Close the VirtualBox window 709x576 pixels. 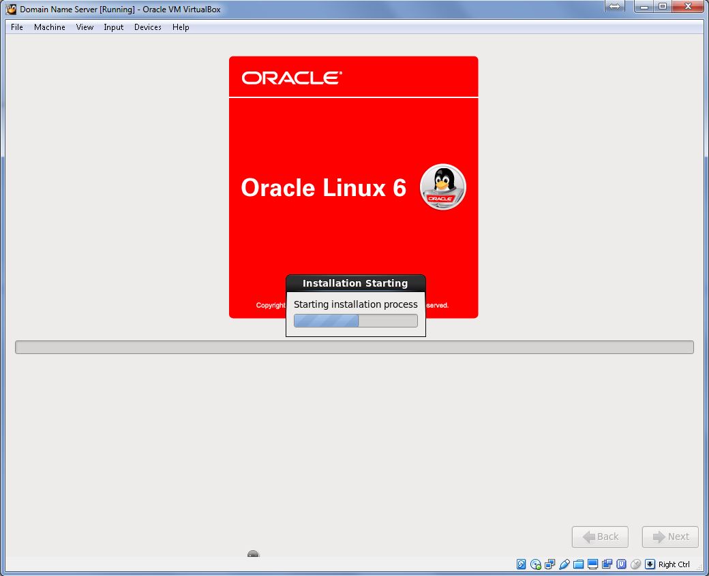tap(688, 6)
